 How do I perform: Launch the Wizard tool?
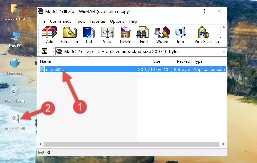pyautogui.click(x=162, y=35)
